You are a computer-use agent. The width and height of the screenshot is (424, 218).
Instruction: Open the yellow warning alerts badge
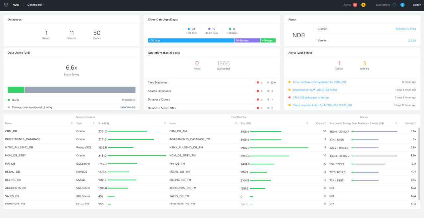pyautogui.click(x=363, y=5)
